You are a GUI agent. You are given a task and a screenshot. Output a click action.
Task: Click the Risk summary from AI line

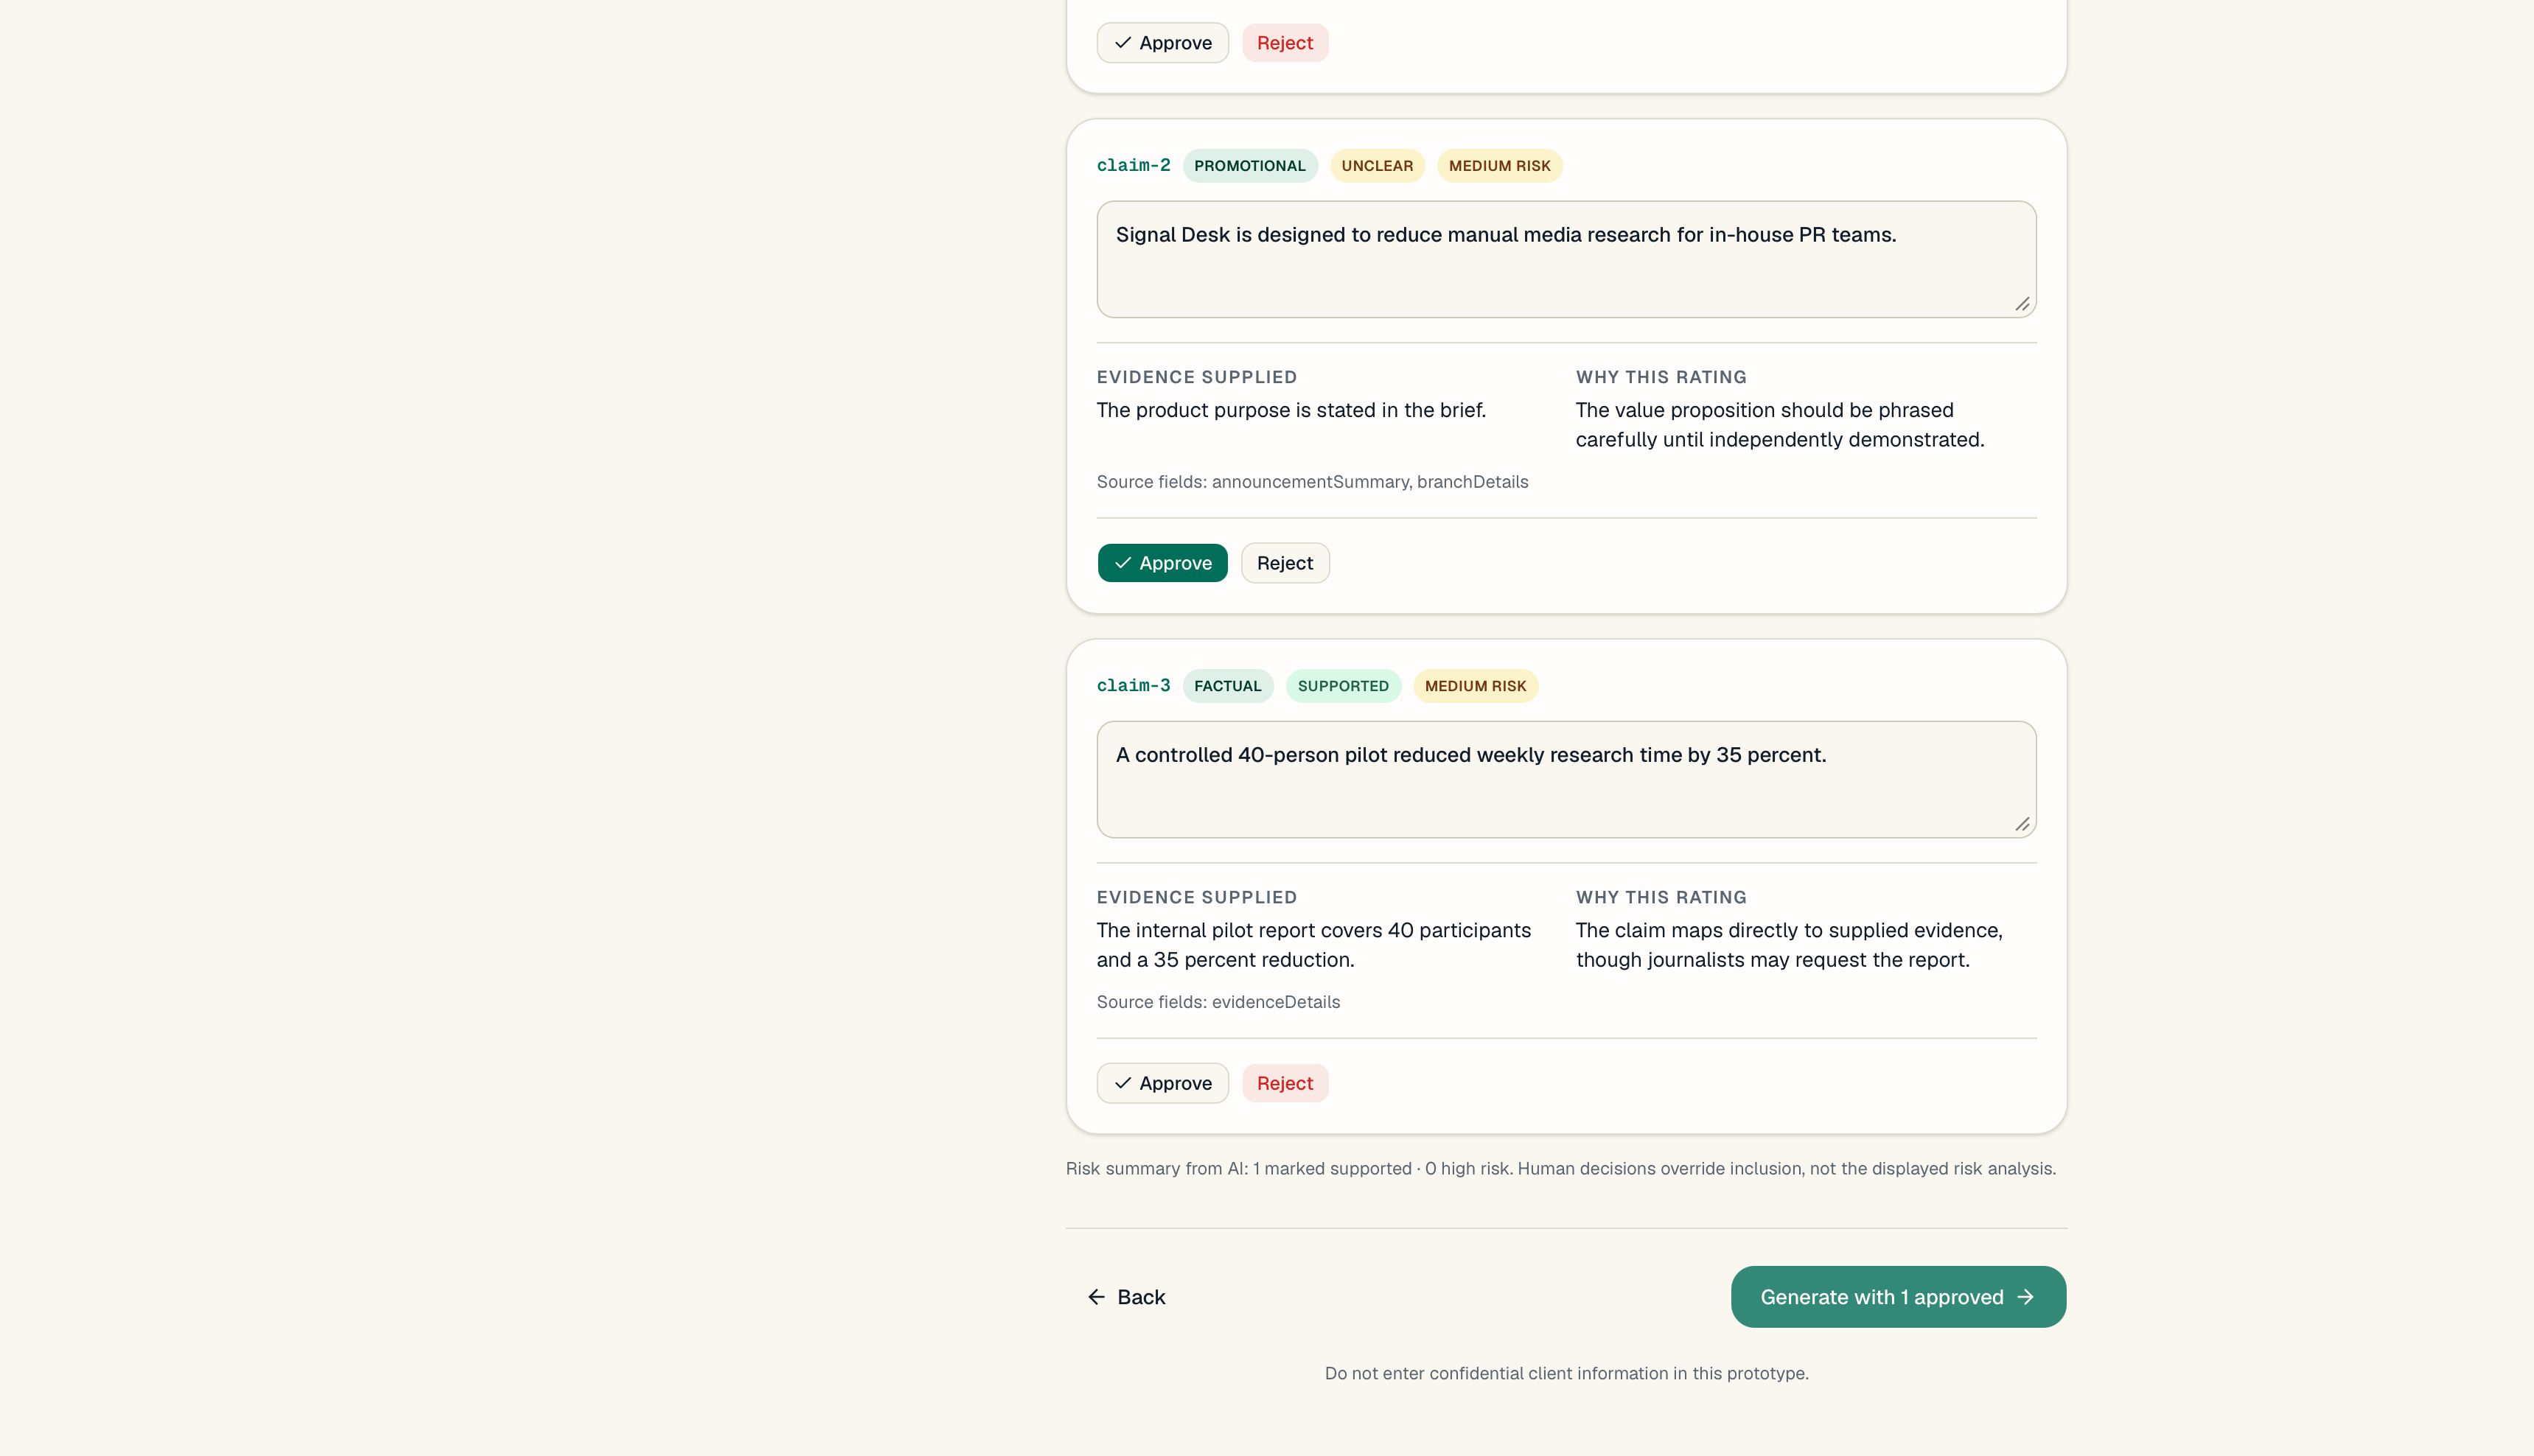(1560, 1169)
